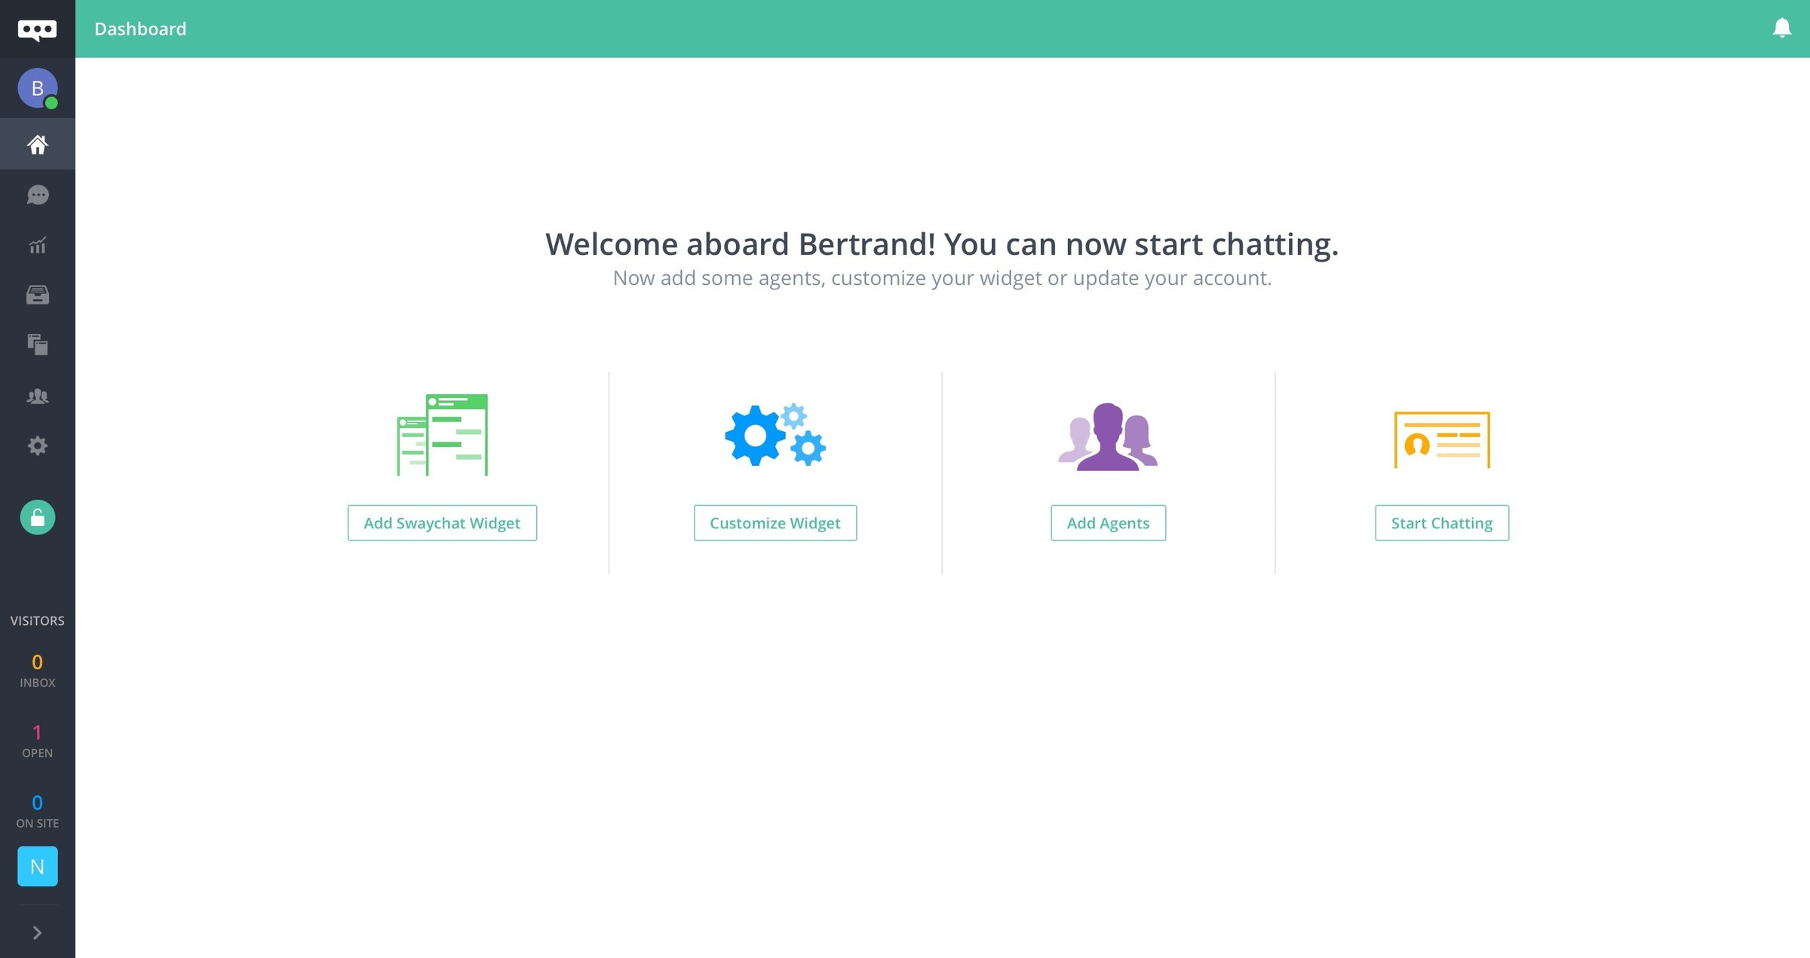1810x958 pixels.
Task: Open the 0 On Site visitors counter
Action: coord(37,812)
